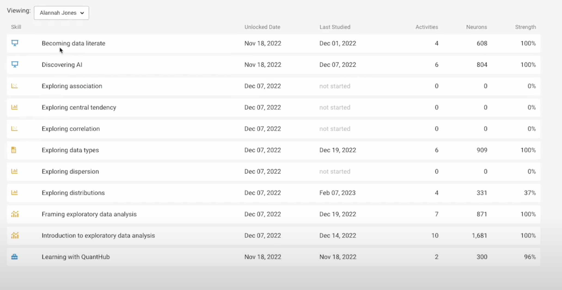Open the Alannah Jones viewer dropdown

coord(61,12)
